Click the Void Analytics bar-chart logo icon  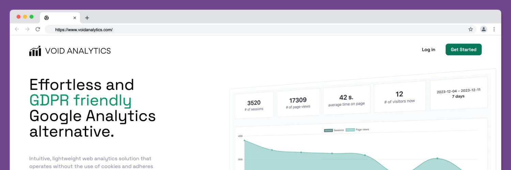point(35,51)
